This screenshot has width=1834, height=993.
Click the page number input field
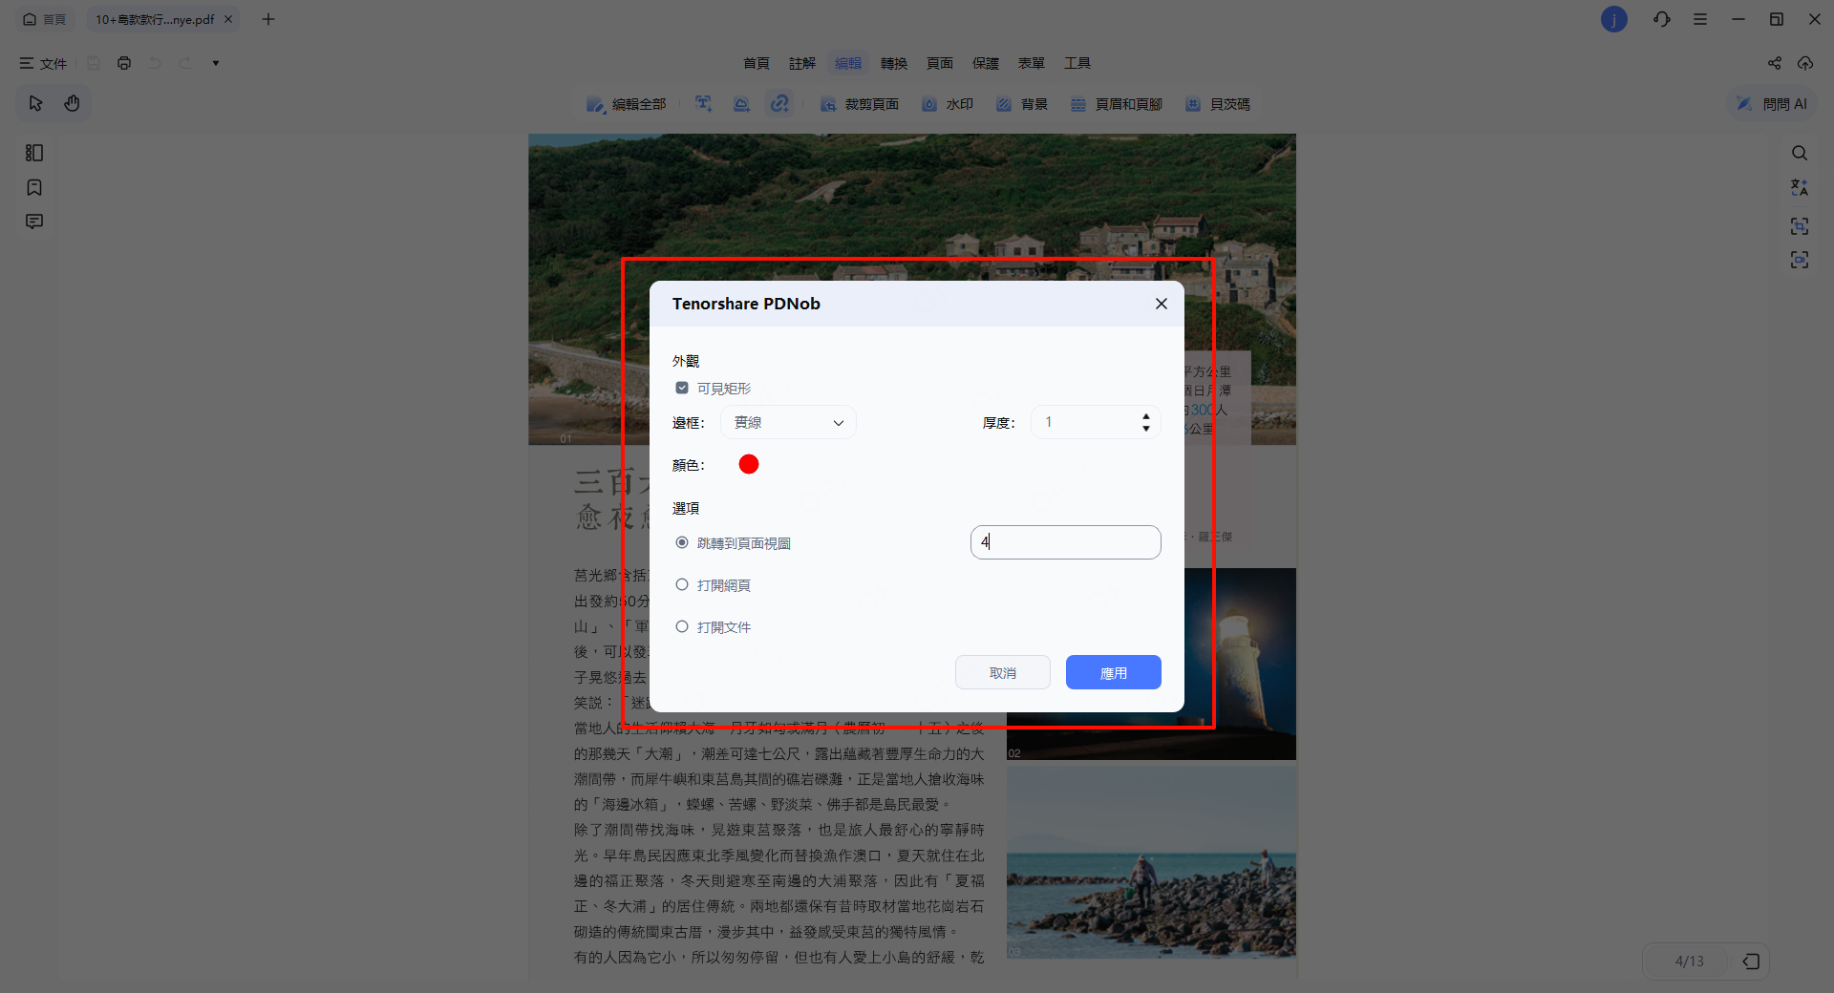tap(1066, 542)
